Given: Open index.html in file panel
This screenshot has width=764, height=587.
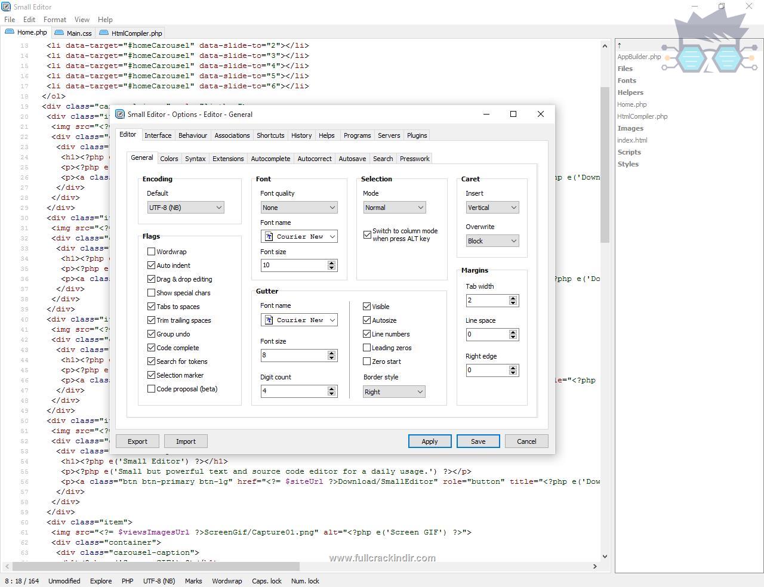Looking at the screenshot, I should tap(632, 140).
